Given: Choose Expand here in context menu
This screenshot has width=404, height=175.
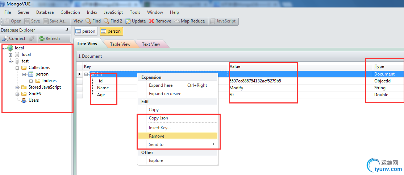Looking at the screenshot, I should coord(178,85).
